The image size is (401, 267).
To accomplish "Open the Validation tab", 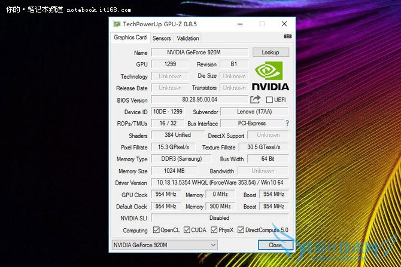I will 188,38.
